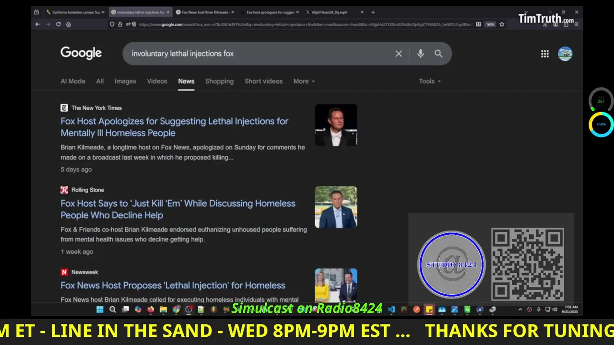Open Windows taskbar search
614x345 pixels.
click(113, 310)
